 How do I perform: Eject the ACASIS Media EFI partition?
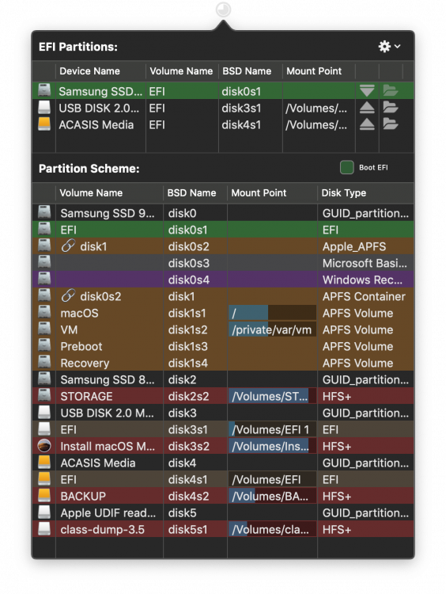pyautogui.click(x=367, y=124)
